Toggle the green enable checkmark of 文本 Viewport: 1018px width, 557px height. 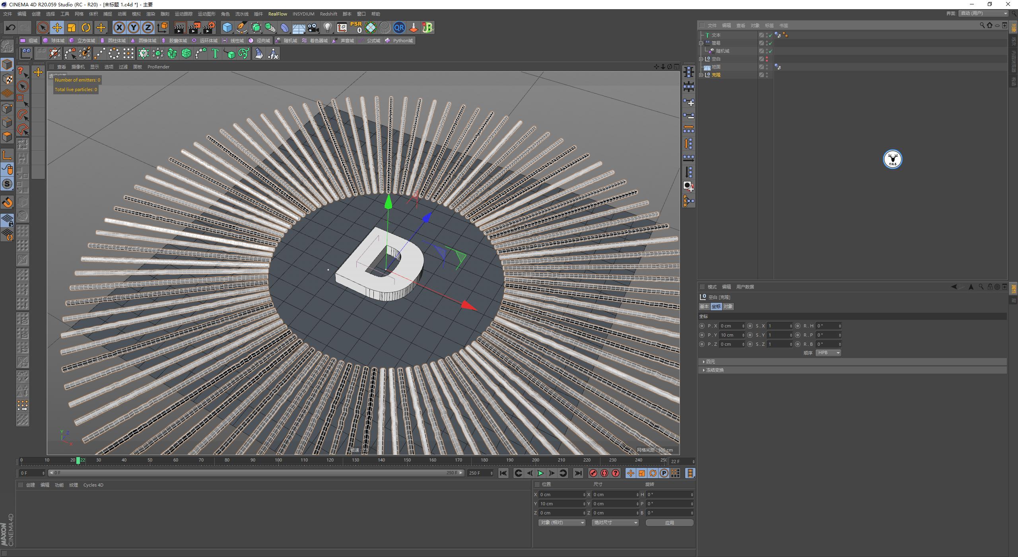click(770, 35)
